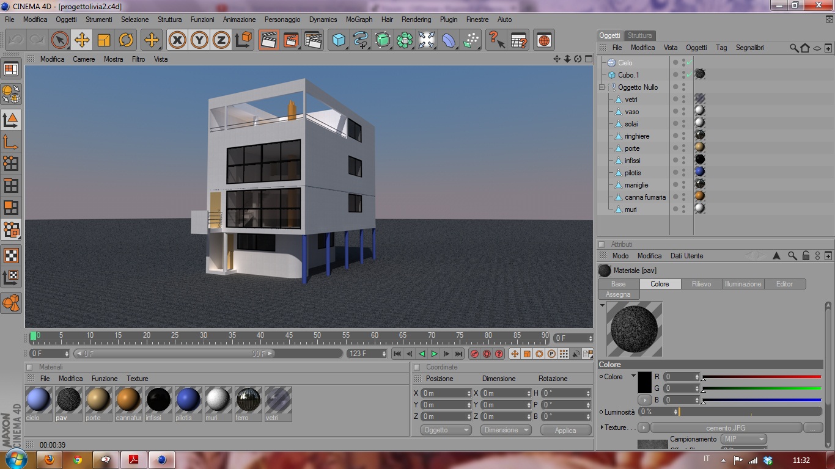Image resolution: width=835 pixels, height=469 pixels.
Task: Click the help question-mark cursor icon
Action: 496,40
